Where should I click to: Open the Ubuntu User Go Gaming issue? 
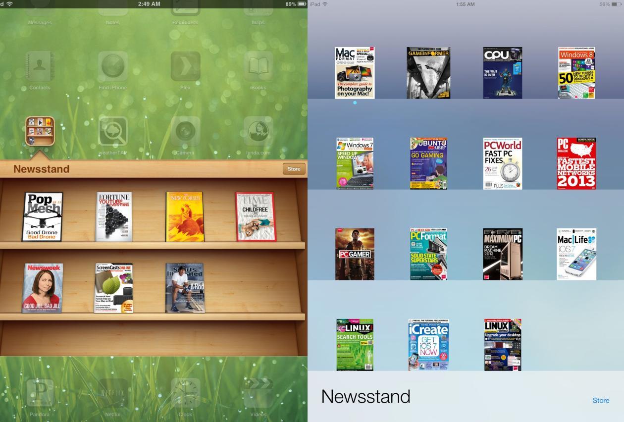[428, 163]
